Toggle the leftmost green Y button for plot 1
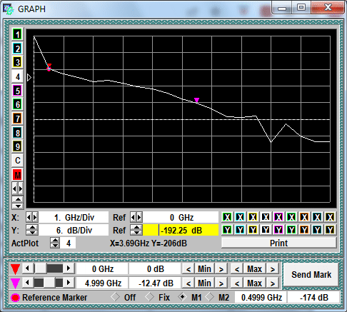The width and height of the screenshot is (347, 312). (227, 230)
